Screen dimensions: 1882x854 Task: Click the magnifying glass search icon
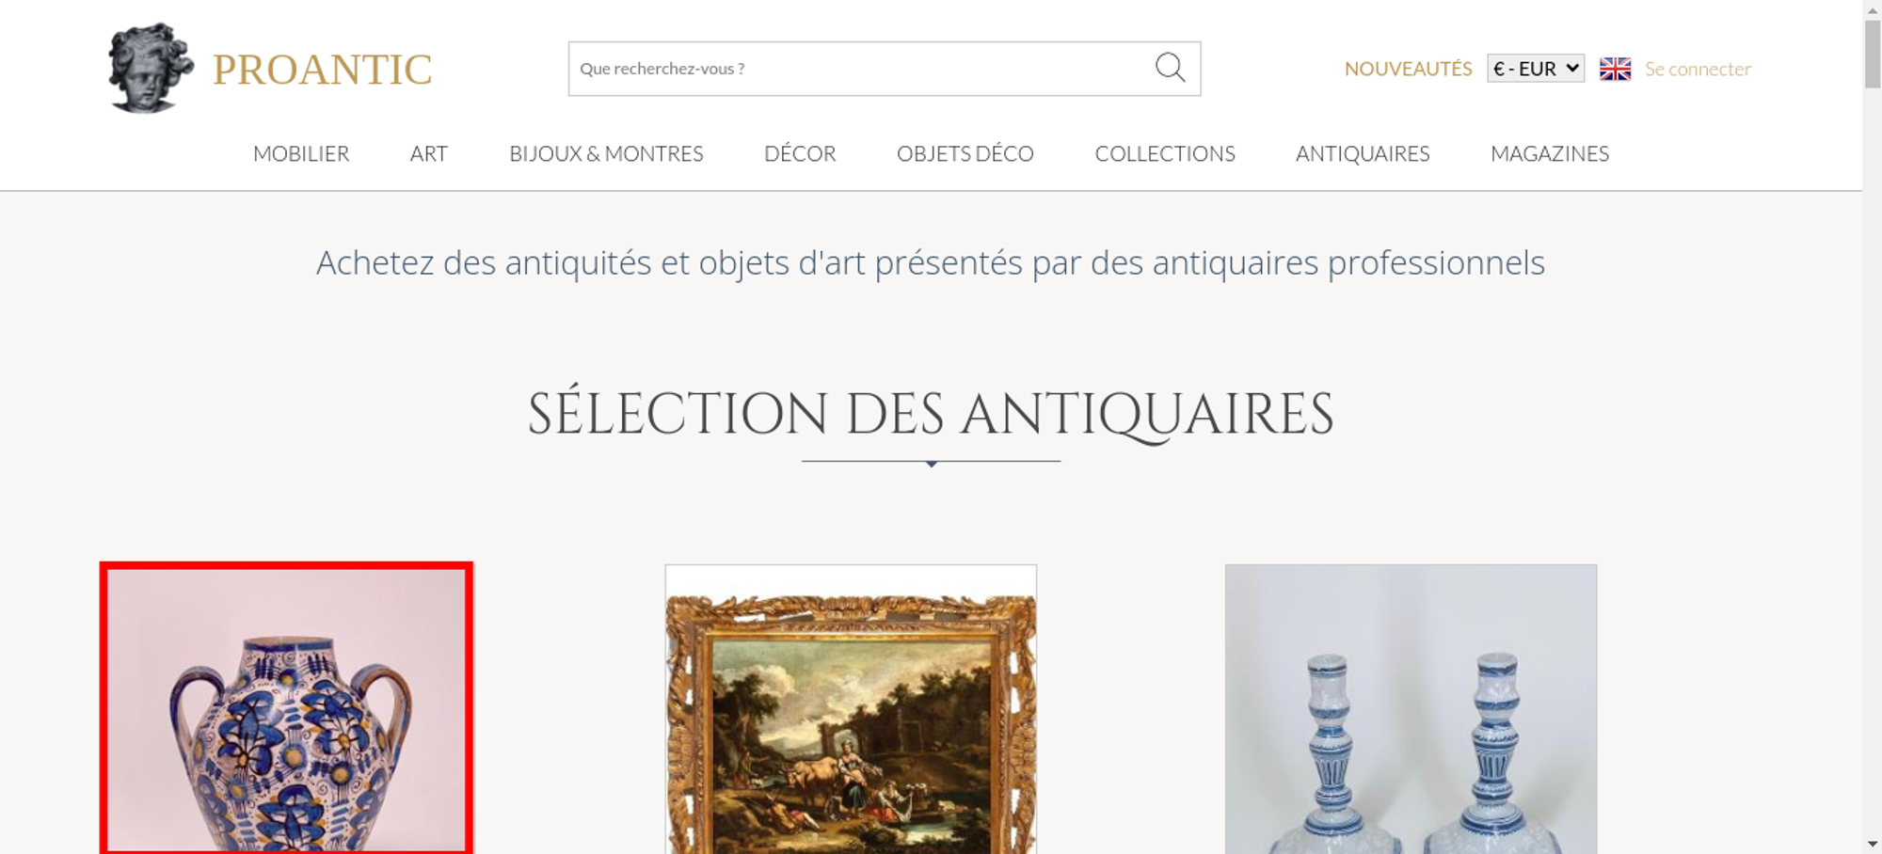(1170, 68)
